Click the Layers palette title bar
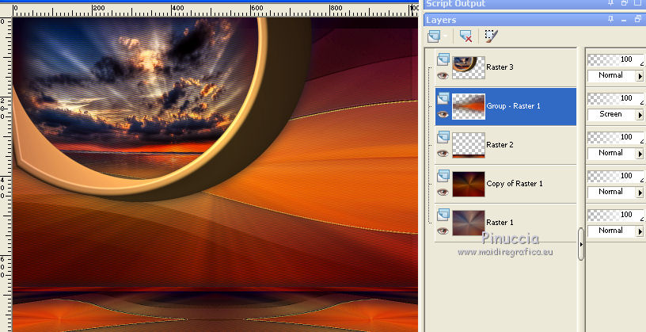646x332 pixels. (x=534, y=19)
